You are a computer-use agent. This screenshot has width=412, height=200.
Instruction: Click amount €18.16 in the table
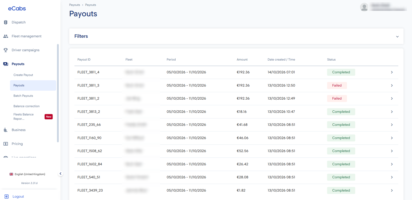[242, 112]
